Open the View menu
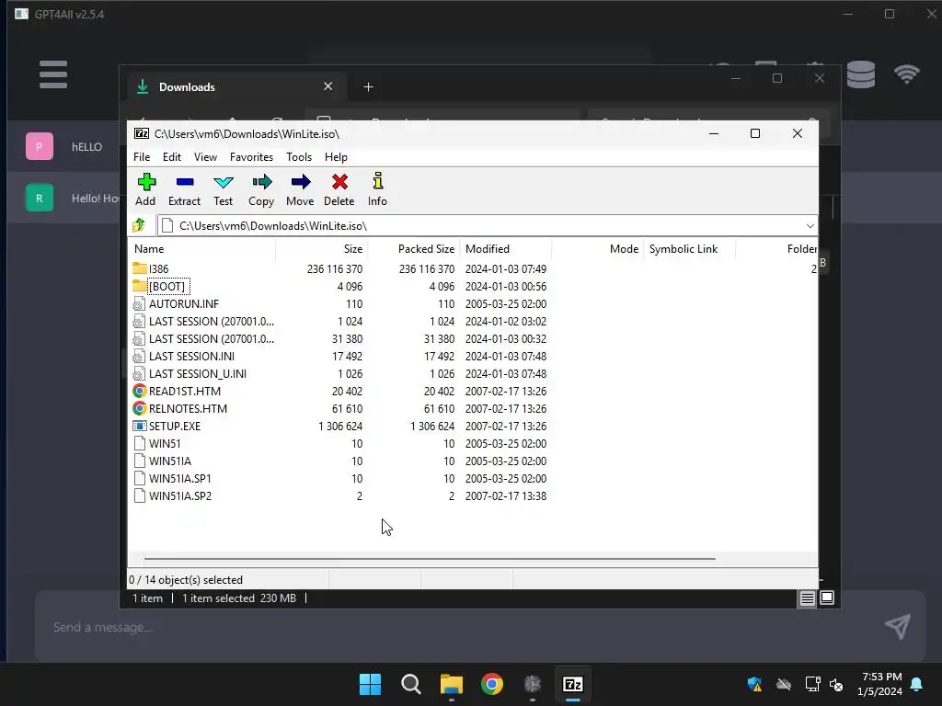The width and height of the screenshot is (942, 706). [205, 156]
